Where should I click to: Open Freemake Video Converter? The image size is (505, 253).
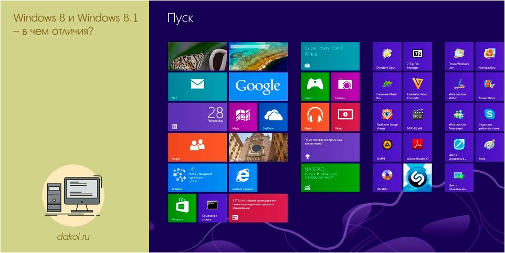tap(417, 87)
